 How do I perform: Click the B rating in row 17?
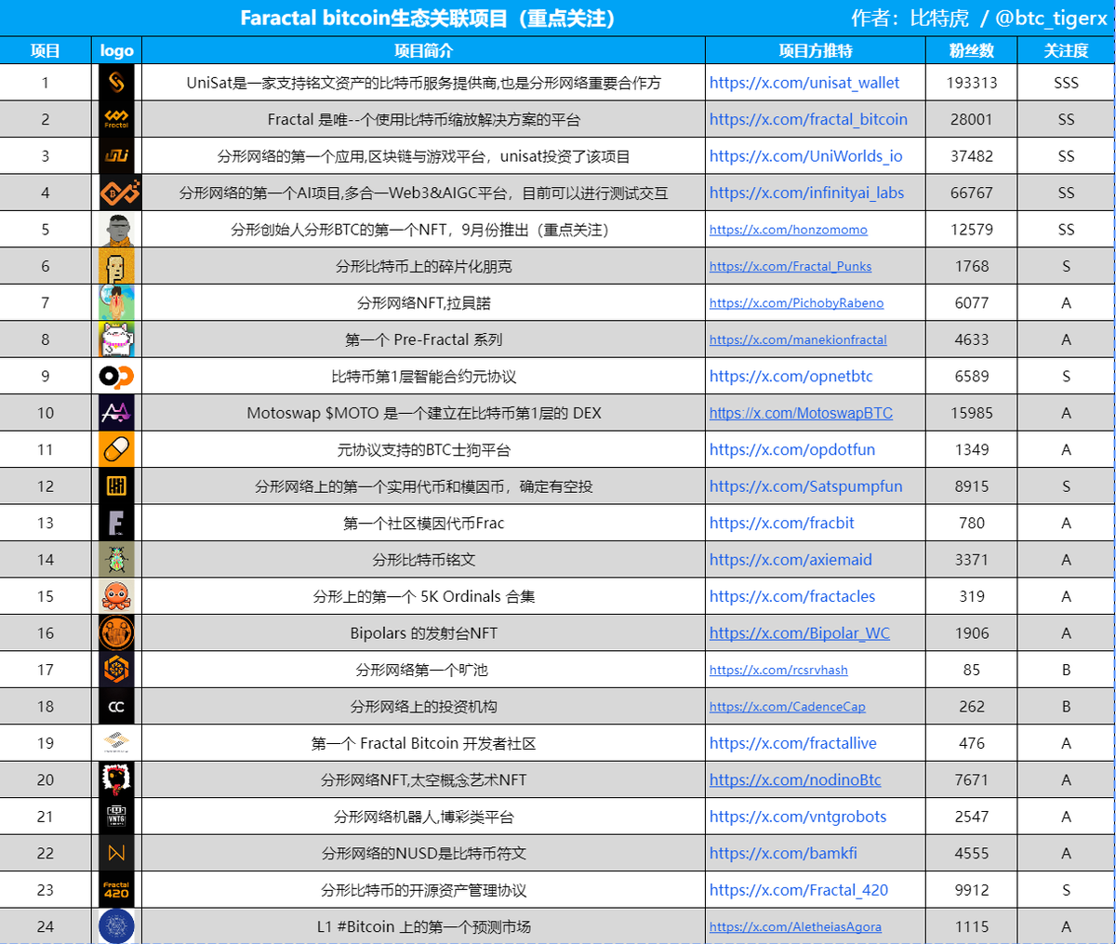point(1067,671)
